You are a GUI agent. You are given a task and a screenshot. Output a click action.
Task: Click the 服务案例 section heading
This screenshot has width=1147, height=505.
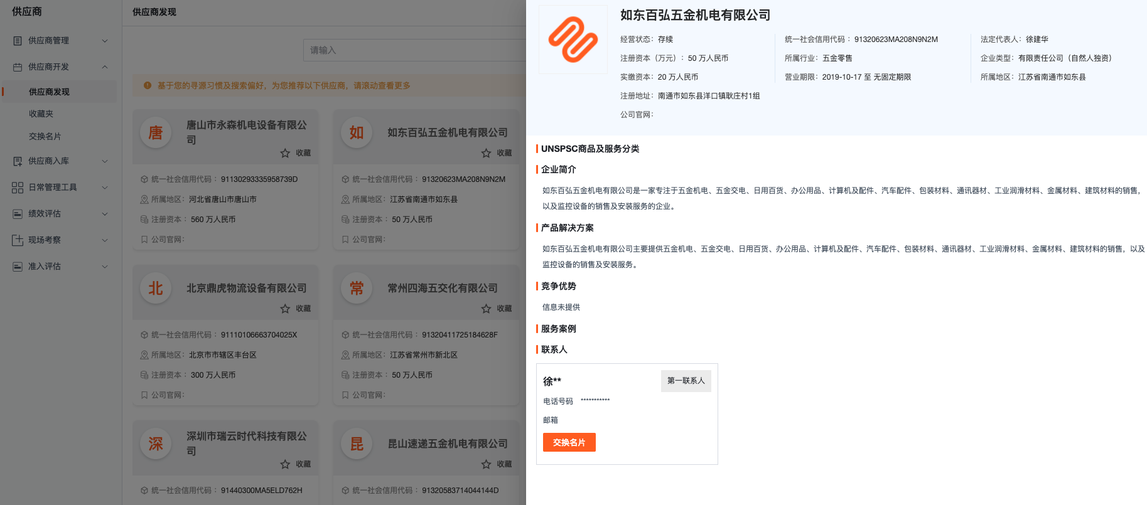559,329
